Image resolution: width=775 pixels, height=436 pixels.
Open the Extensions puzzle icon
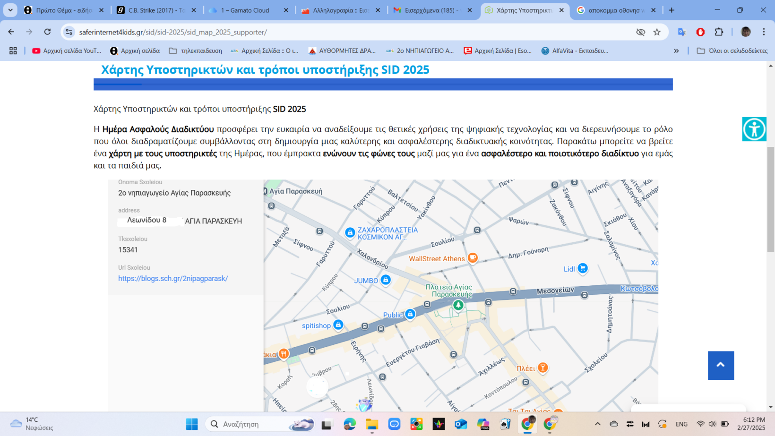coord(719,32)
